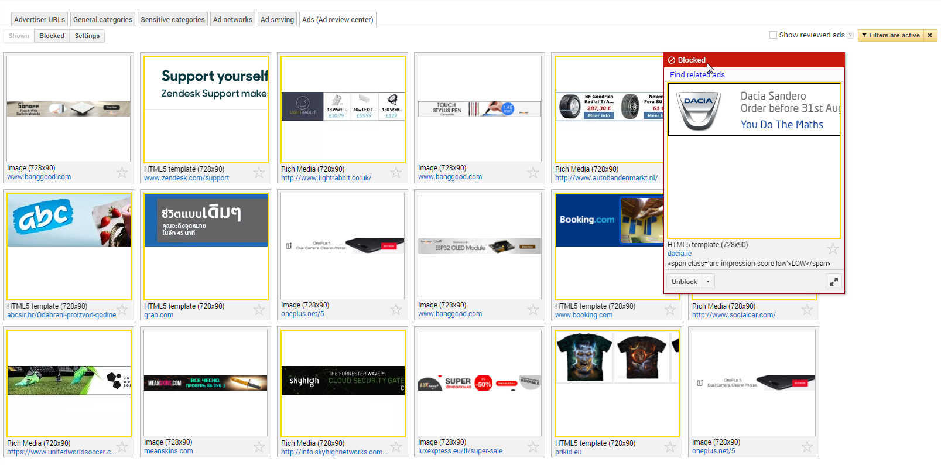Select the BF Goodrich tyres ad thumbnail
This screenshot has height=465, width=941.
coord(610,110)
